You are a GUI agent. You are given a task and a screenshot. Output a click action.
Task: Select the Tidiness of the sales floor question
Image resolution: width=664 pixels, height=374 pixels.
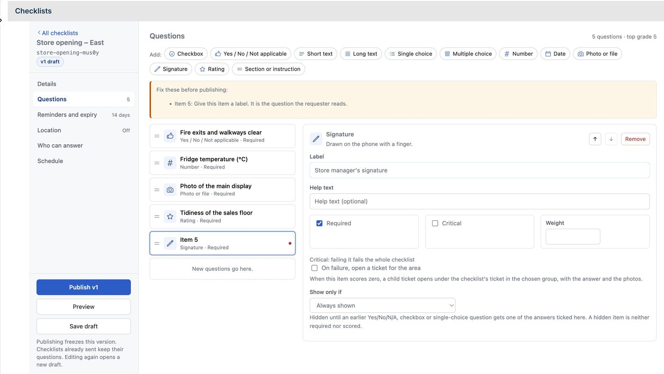coord(222,216)
